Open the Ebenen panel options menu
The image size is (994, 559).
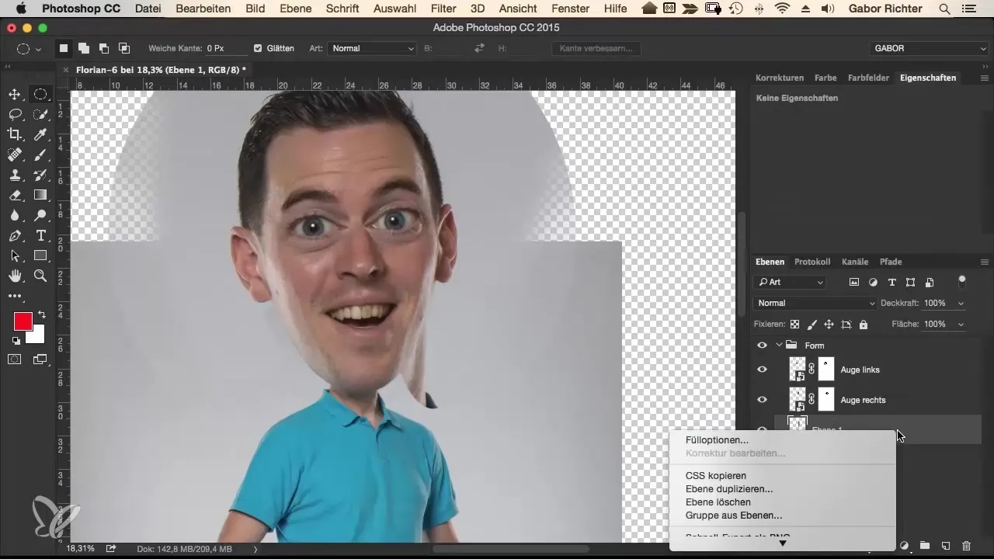point(985,262)
